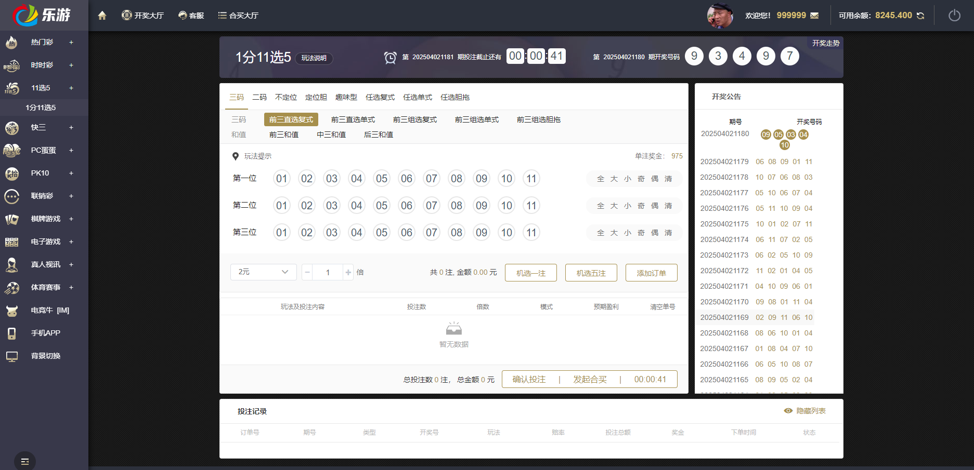Click the 客服 customer service icon

coord(191,15)
